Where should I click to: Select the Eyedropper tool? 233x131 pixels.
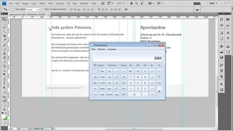[x=4, y=40]
